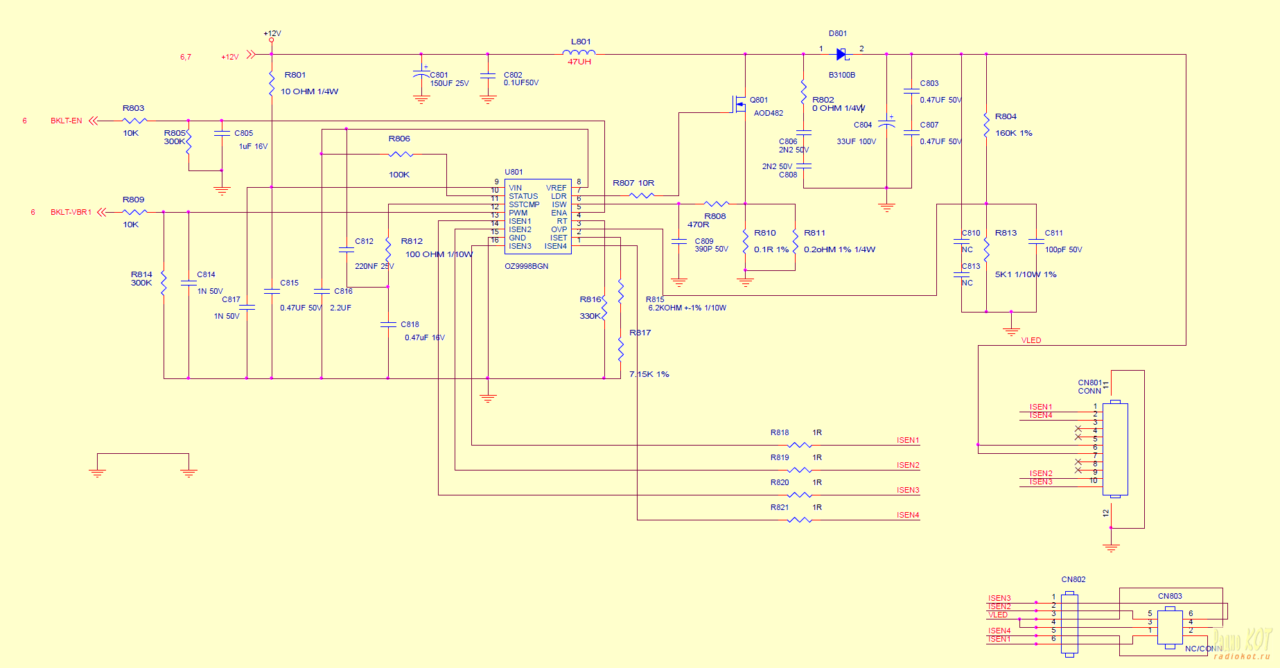Click the '0.2oHM 1% 1/4W' value
Screen dimensions: 1280x668
[839, 249]
